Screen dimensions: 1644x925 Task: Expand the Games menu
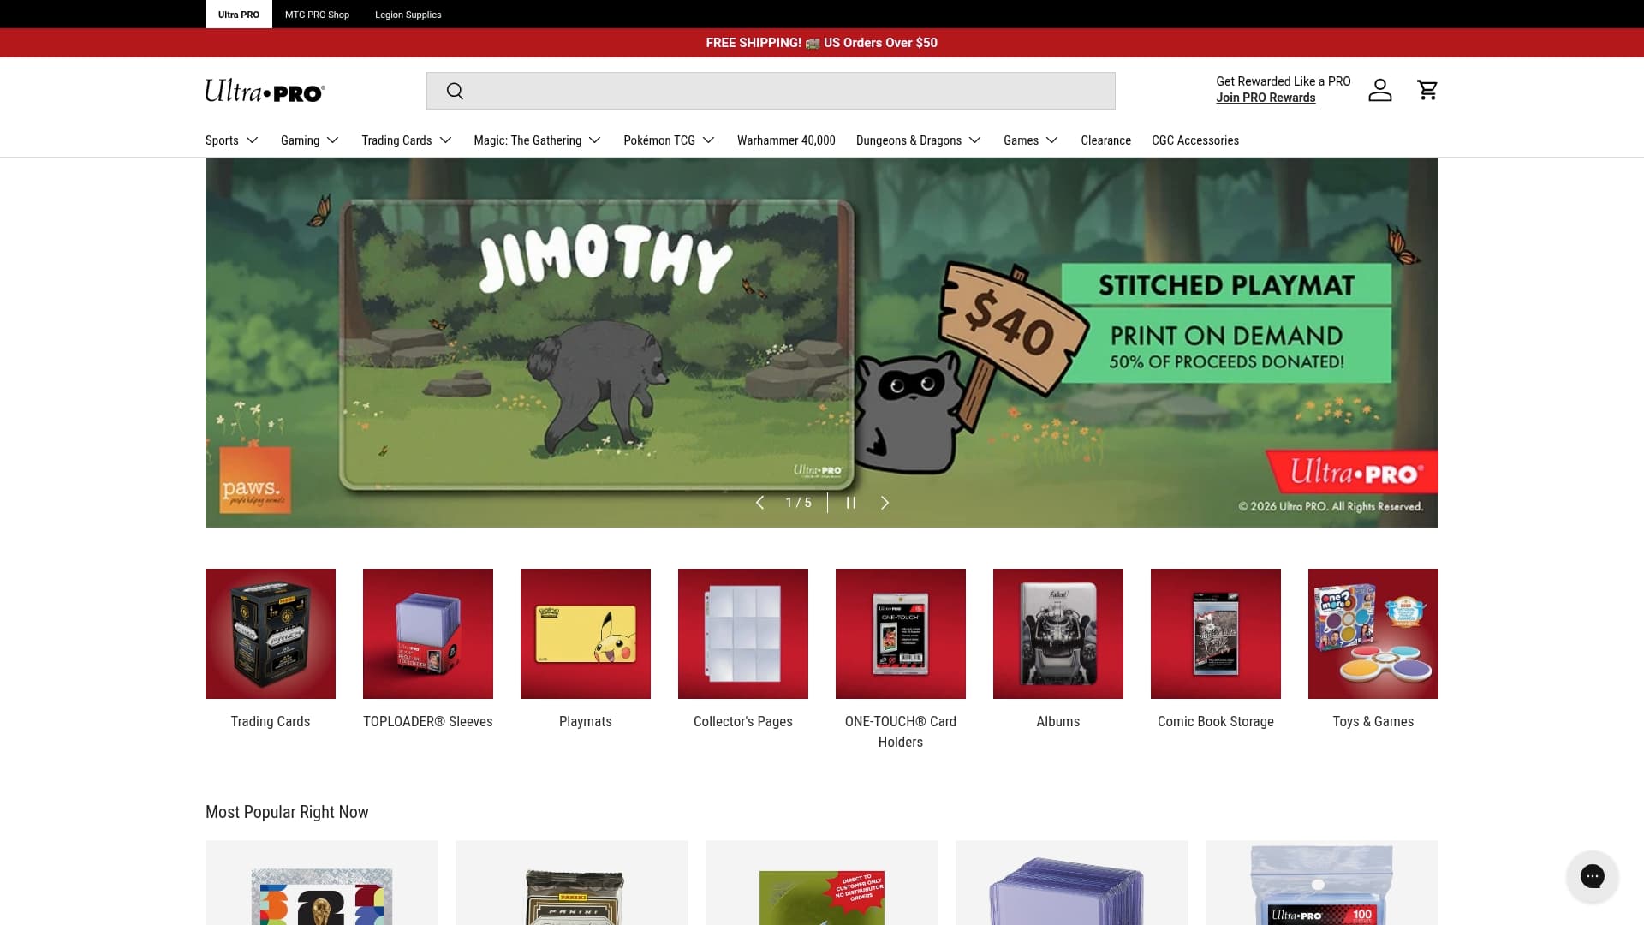(x=1031, y=140)
